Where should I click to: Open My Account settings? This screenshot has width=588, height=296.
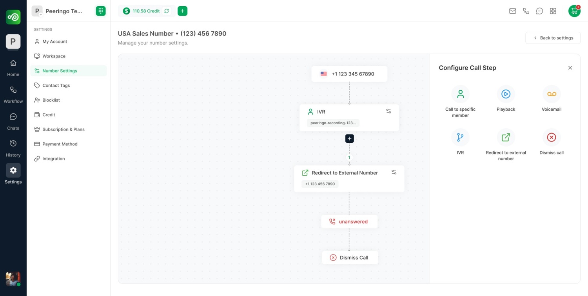pyautogui.click(x=69, y=41)
